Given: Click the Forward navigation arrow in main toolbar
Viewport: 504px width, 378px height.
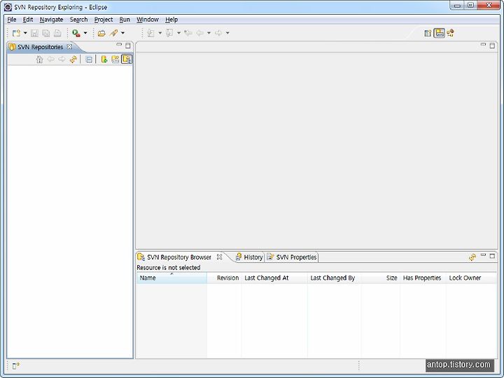Looking at the screenshot, I should click(218, 33).
